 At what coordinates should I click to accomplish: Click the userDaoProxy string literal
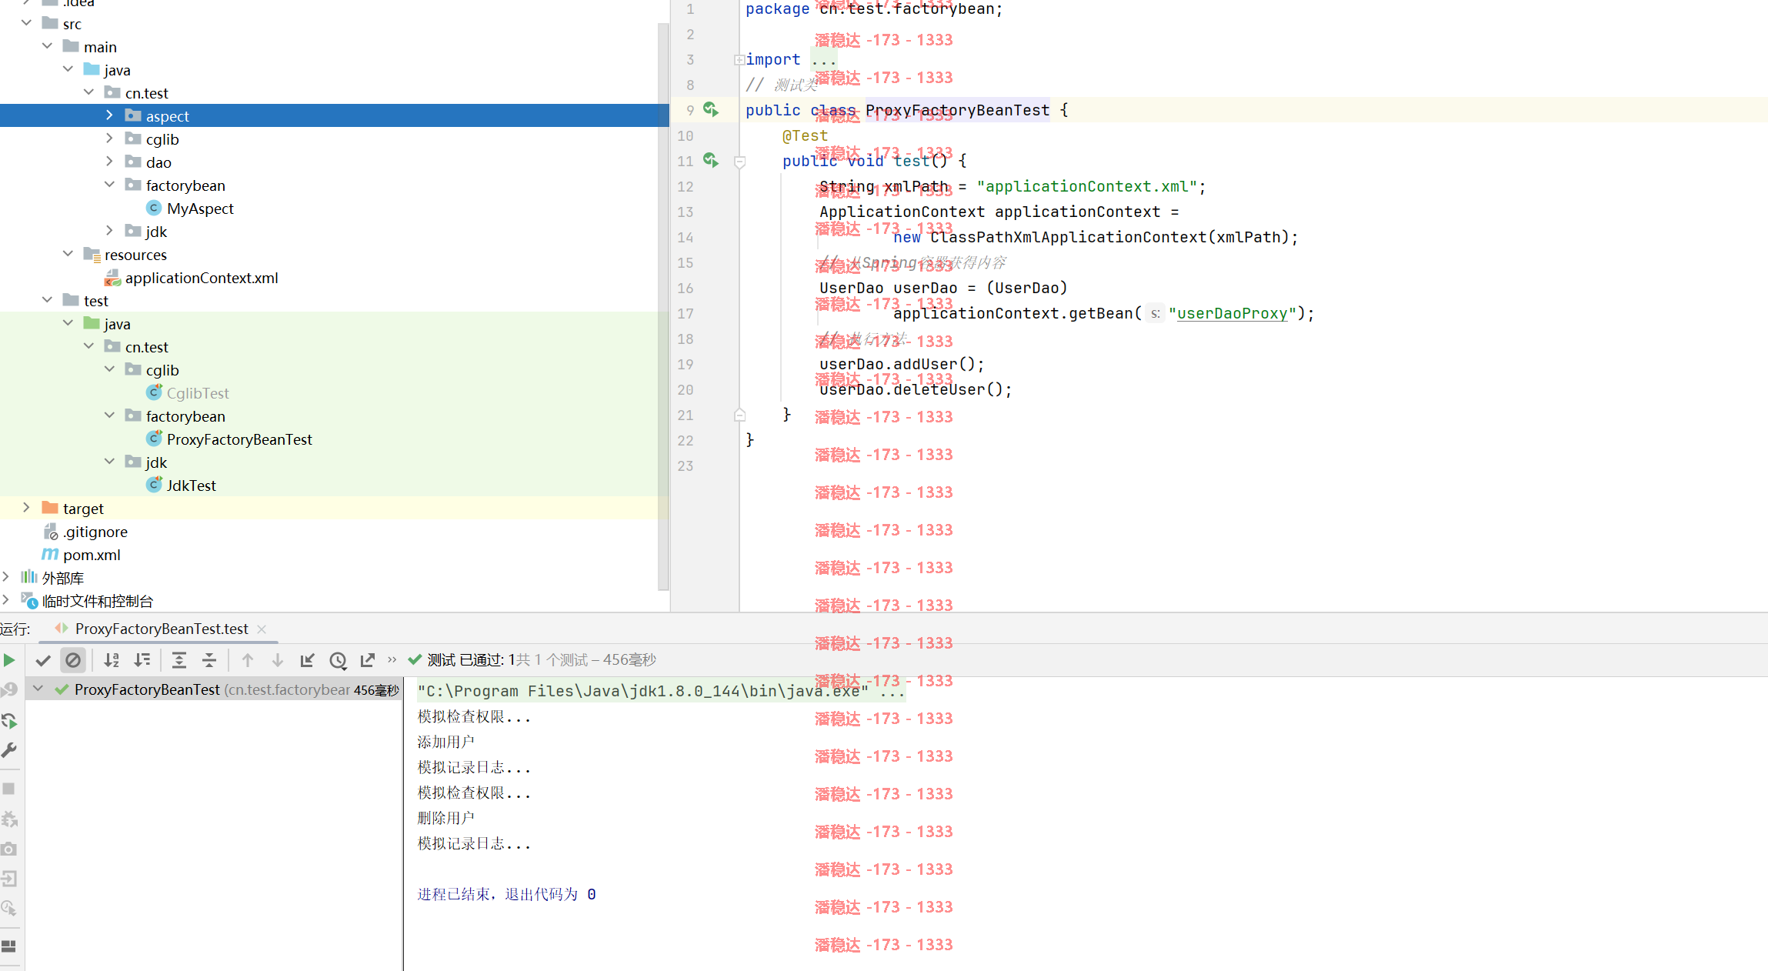pyautogui.click(x=1232, y=313)
